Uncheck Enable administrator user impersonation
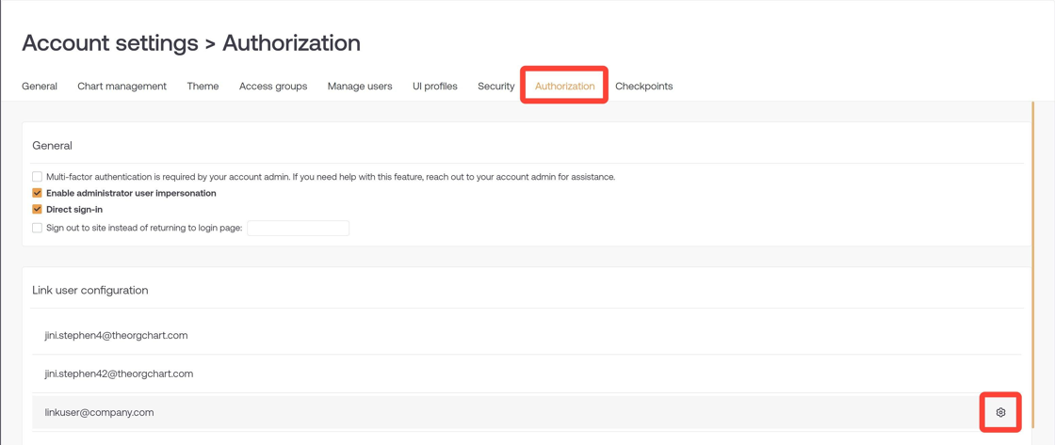Screen dimensions: 1055x445 [37, 193]
